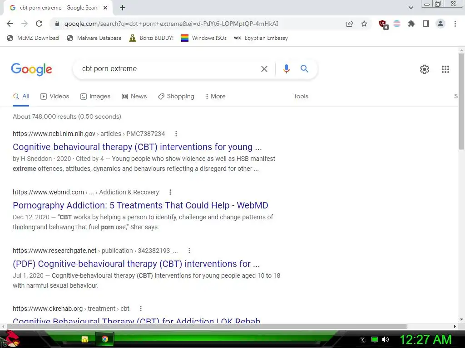Bookmark this tab with the star icon
The height and width of the screenshot is (348, 465).
pos(364,24)
